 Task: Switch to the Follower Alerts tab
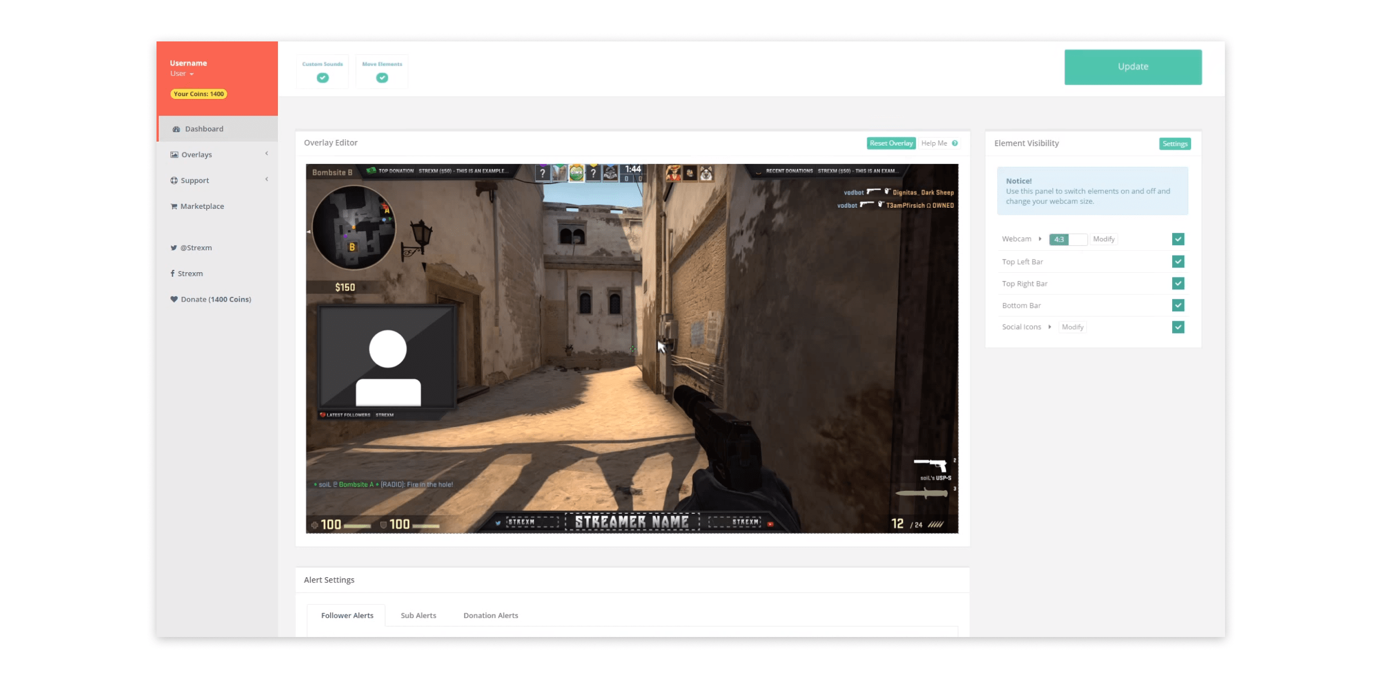[347, 616]
